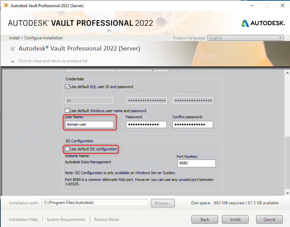Uncheck Use default SQL user ID and password
290x227 pixels.
67,86
